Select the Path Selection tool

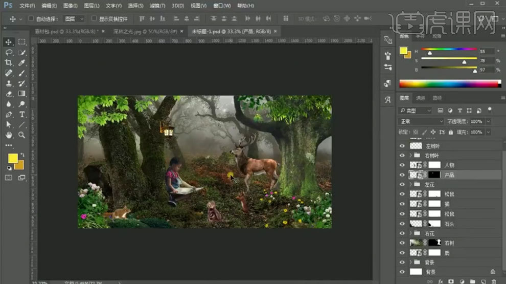9,125
